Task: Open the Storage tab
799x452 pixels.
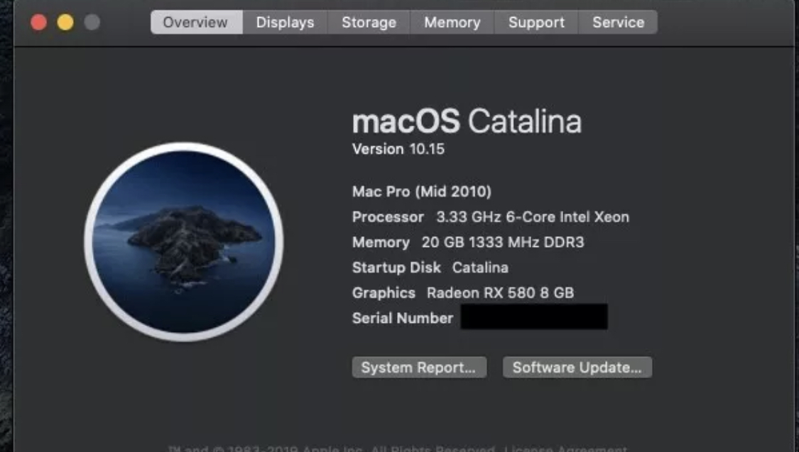Action: coord(369,23)
